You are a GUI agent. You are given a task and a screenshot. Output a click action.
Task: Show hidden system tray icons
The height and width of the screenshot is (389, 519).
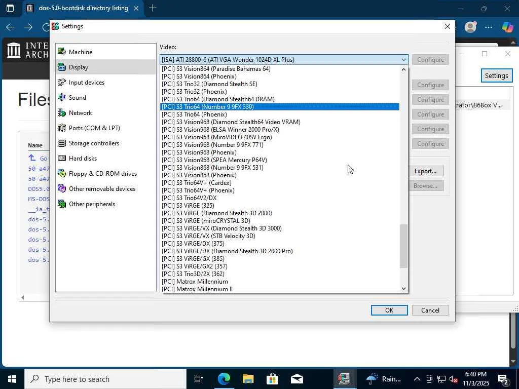tap(417, 379)
